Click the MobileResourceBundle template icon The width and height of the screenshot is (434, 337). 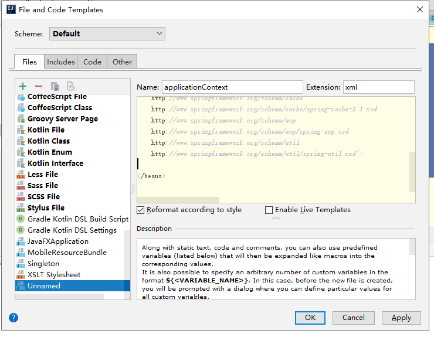click(21, 253)
